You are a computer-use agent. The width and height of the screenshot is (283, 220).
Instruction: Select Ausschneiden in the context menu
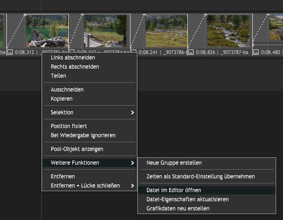(x=89, y=90)
